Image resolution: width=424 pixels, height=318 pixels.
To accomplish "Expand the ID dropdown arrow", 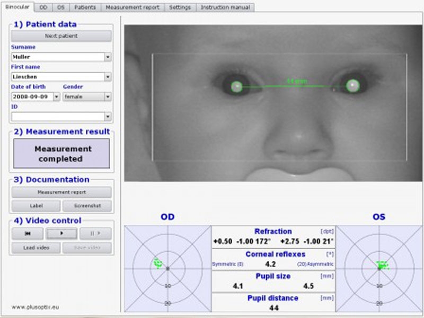I will (108, 117).
